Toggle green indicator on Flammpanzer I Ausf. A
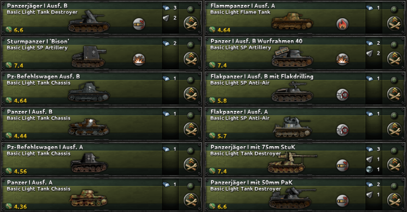The image size is (407, 212). point(394,10)
